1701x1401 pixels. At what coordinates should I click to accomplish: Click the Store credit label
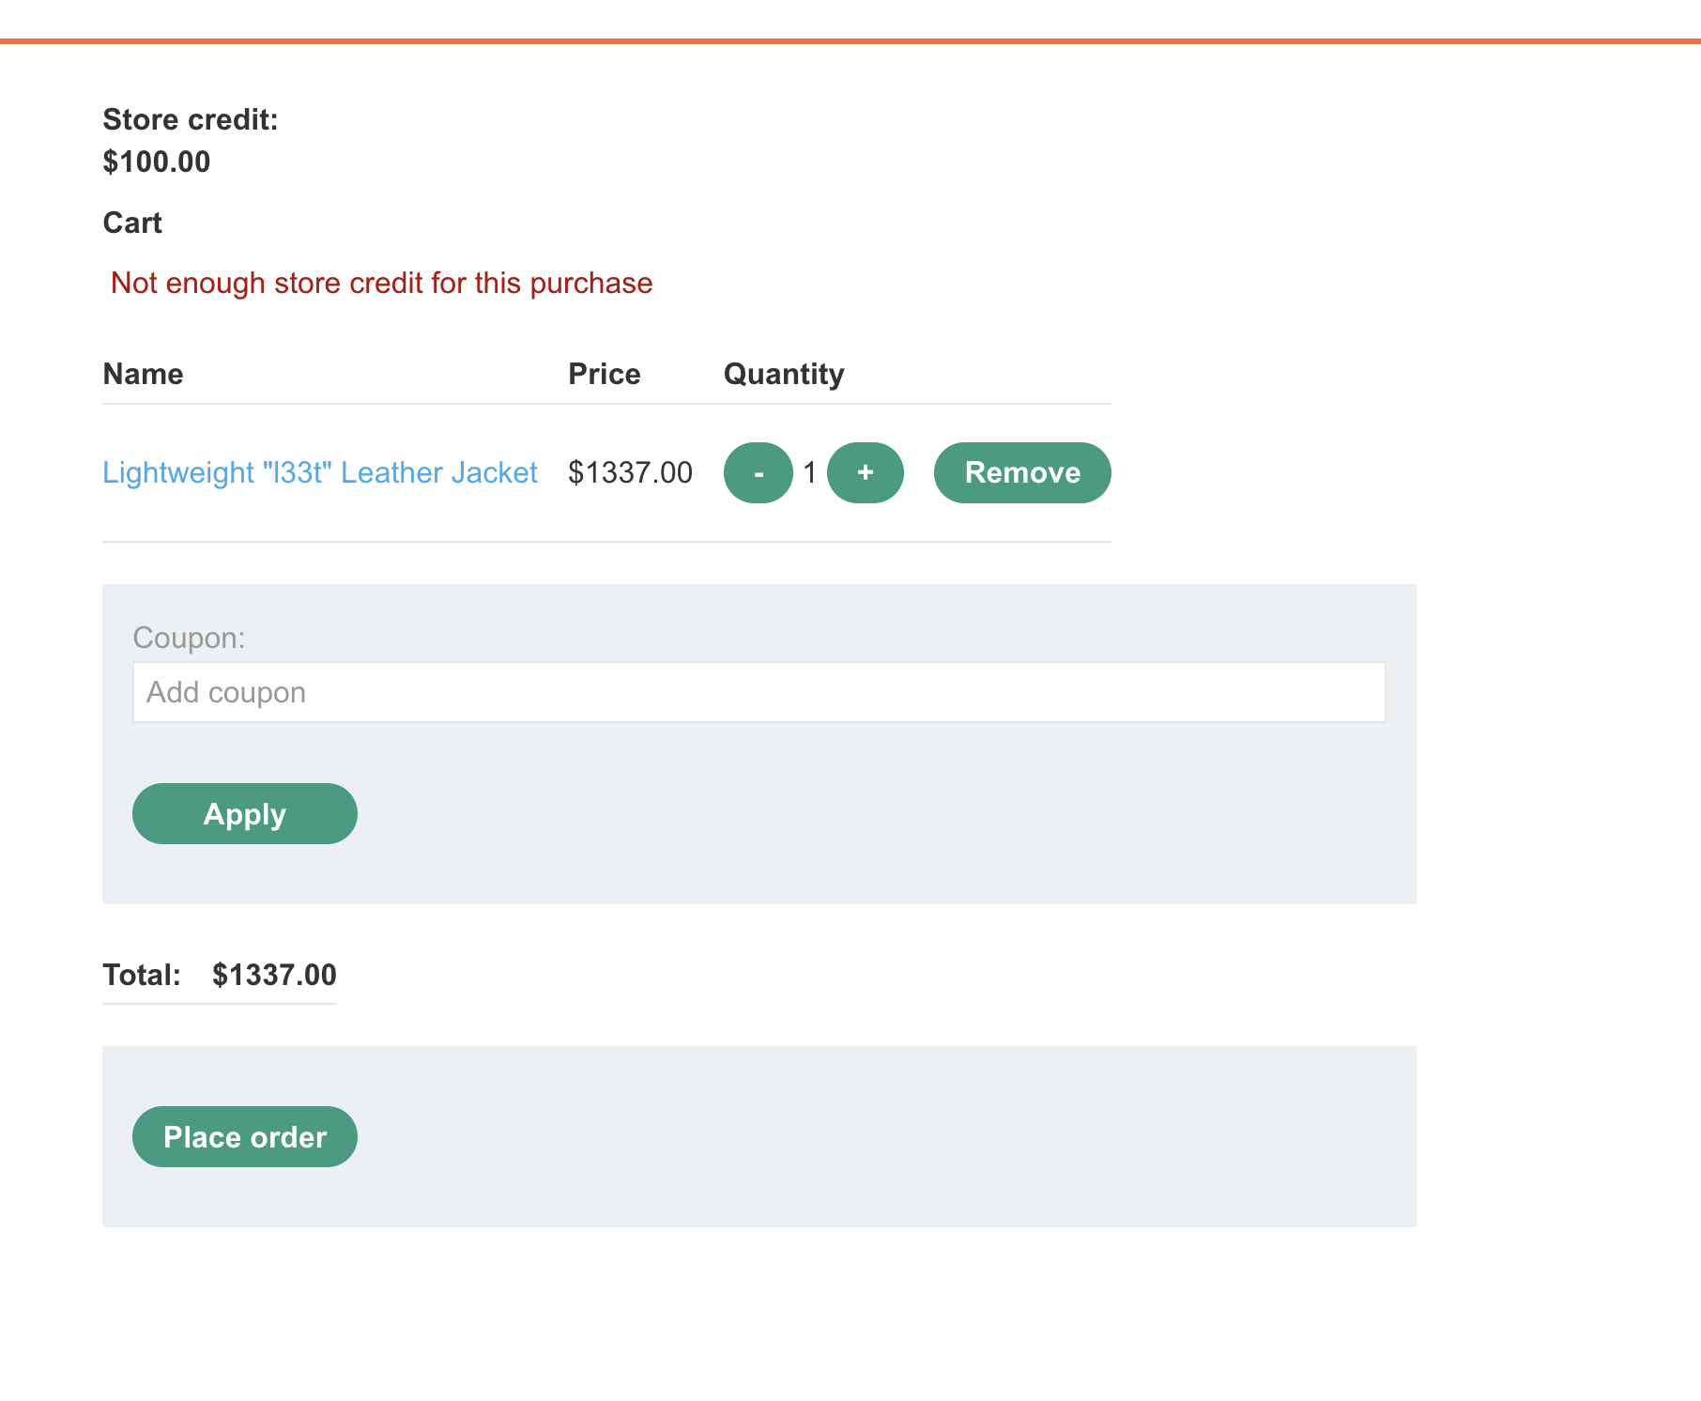(x=191, y=119)
